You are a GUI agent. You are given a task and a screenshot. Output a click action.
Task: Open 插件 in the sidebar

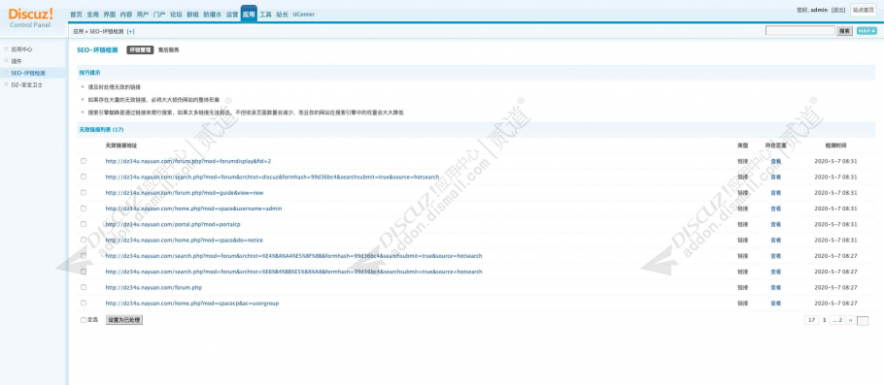[17, 61]
